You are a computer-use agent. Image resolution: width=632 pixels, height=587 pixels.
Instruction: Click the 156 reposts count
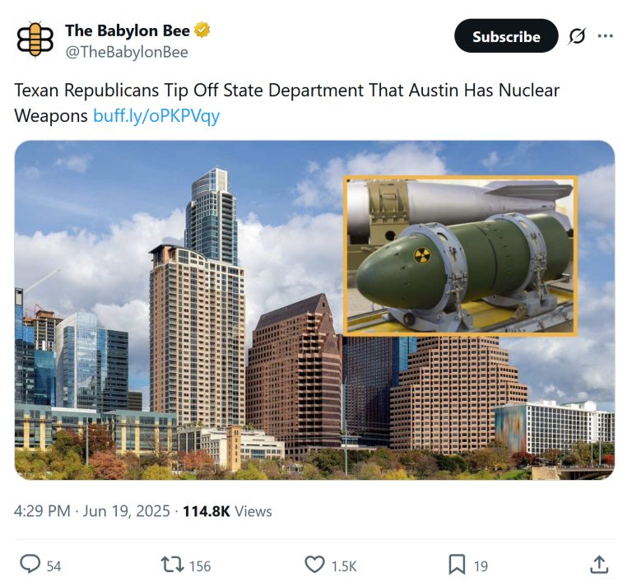(200, 566)
